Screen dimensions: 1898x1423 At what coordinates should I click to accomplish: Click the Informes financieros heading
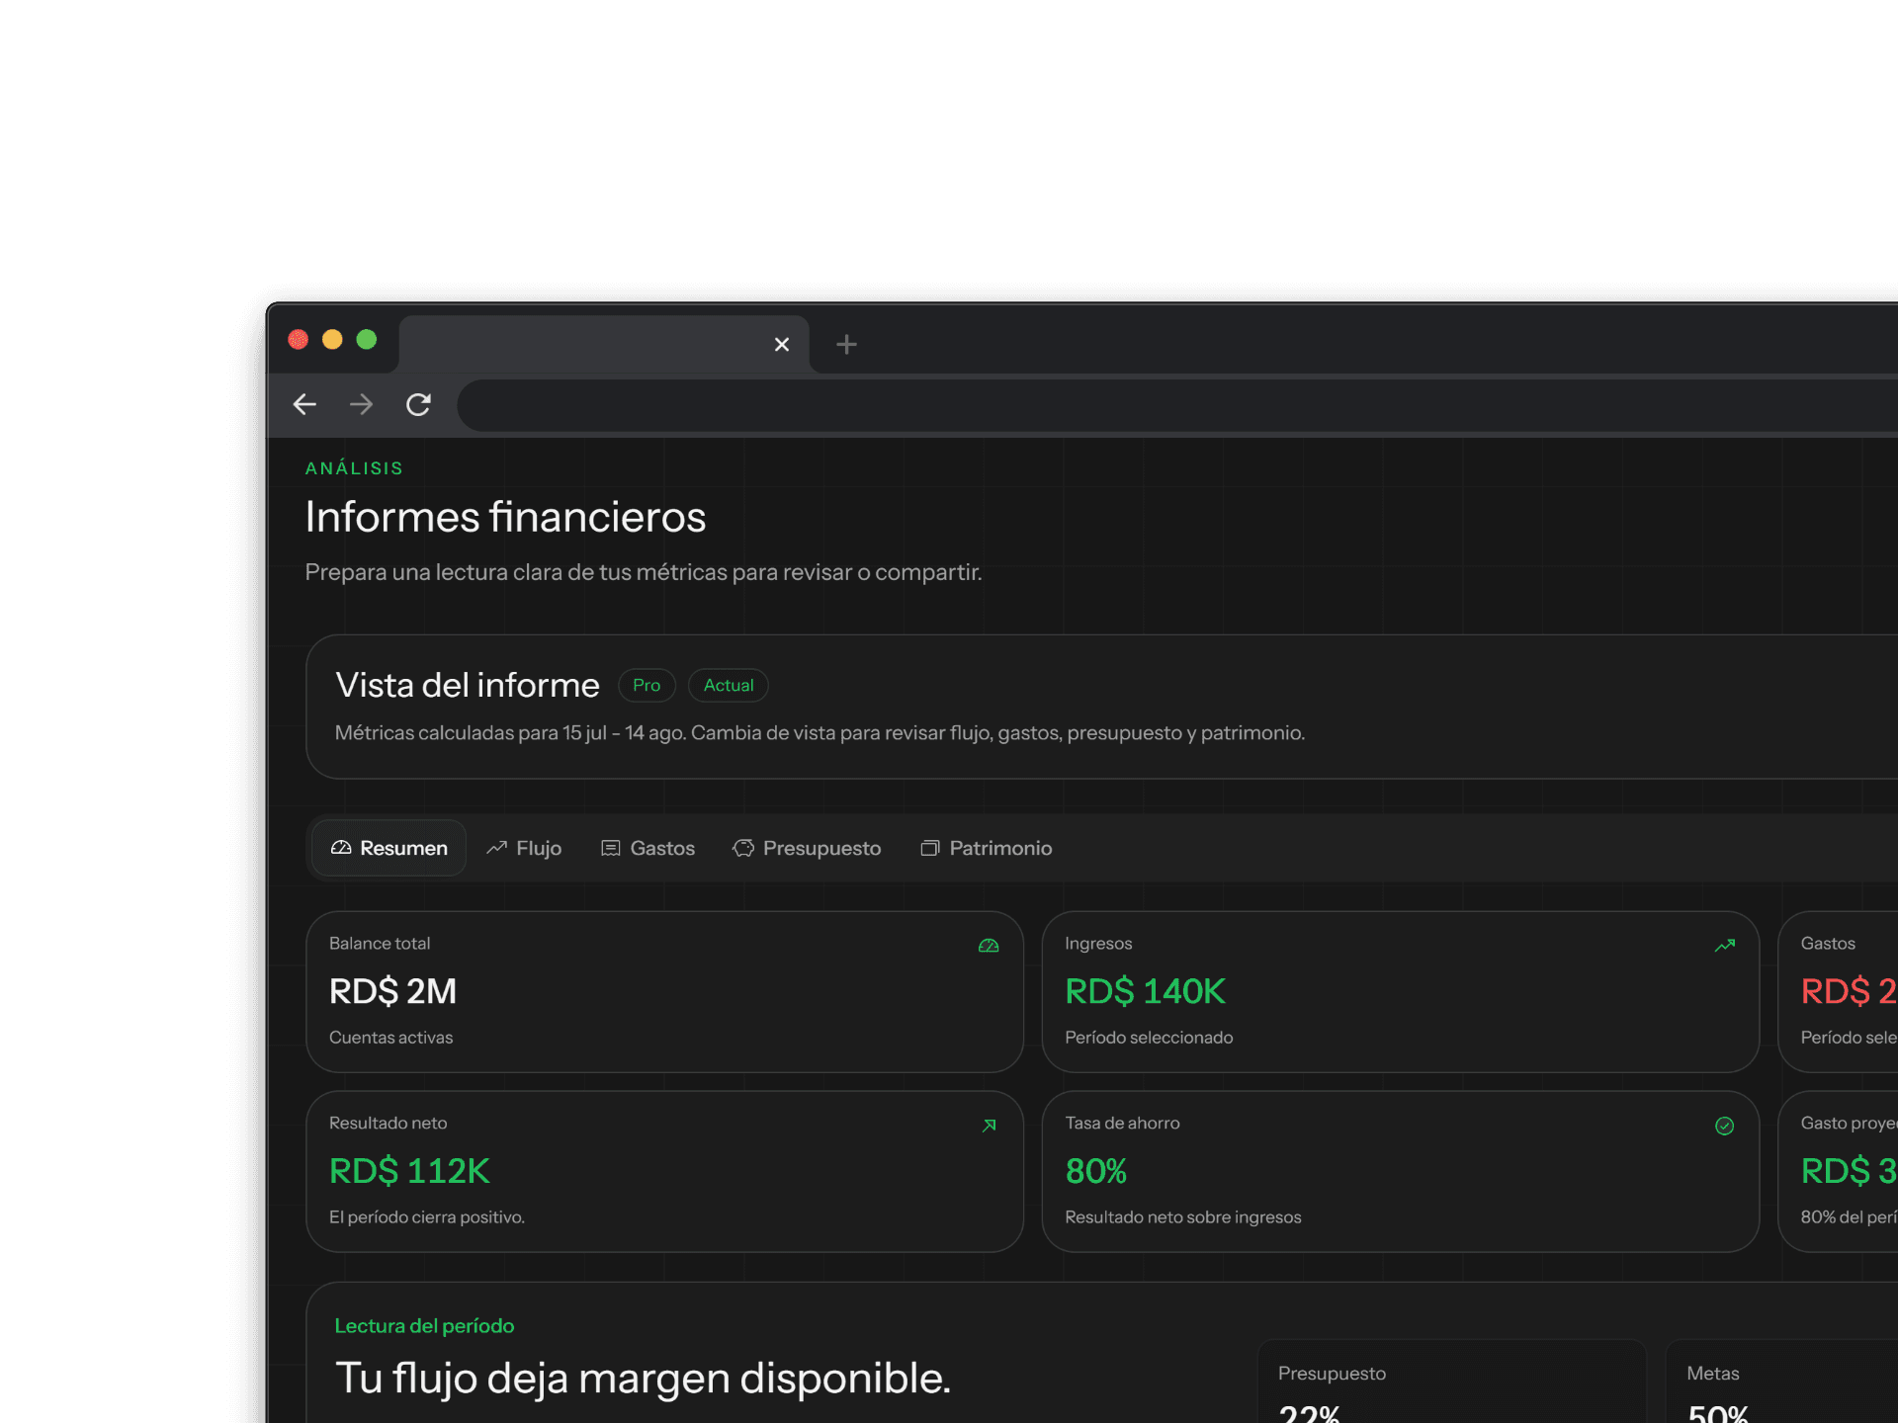[x=505, y=517]
